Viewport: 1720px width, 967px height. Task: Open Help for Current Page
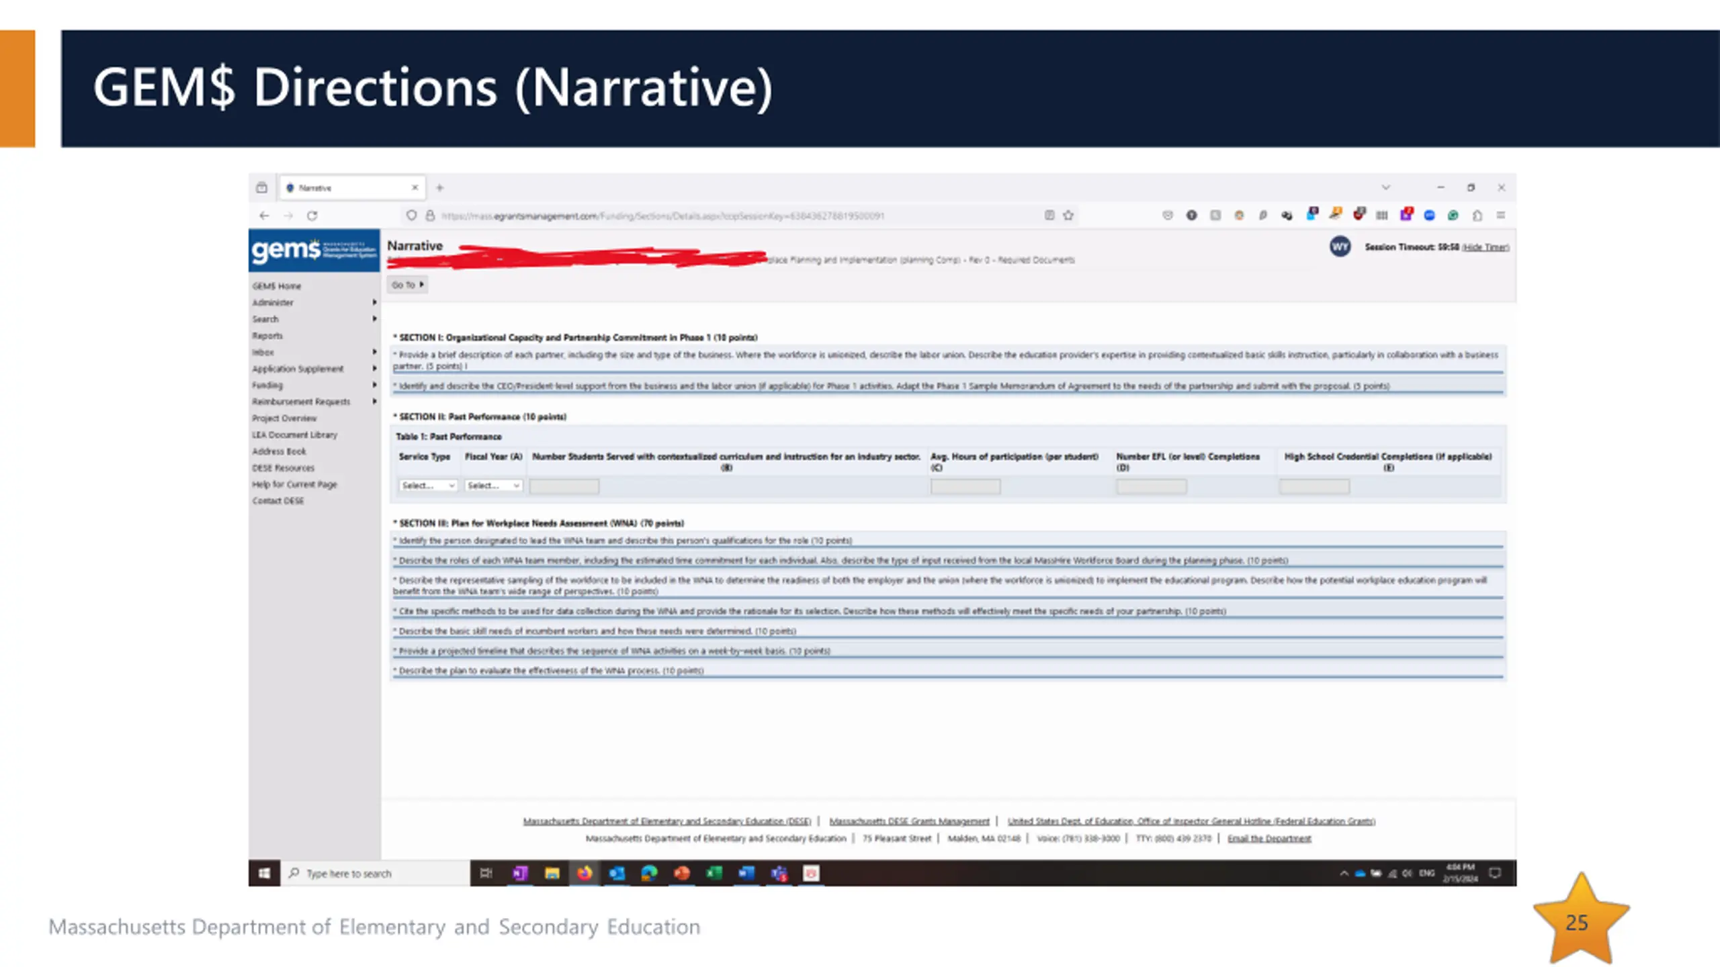click(294, 484)
